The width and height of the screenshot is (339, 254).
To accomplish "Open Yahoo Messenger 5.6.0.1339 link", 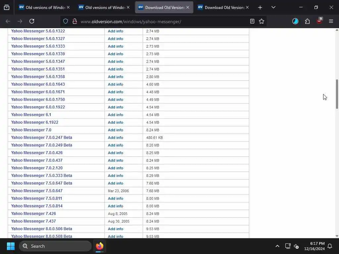I will [x=38, y=54].
